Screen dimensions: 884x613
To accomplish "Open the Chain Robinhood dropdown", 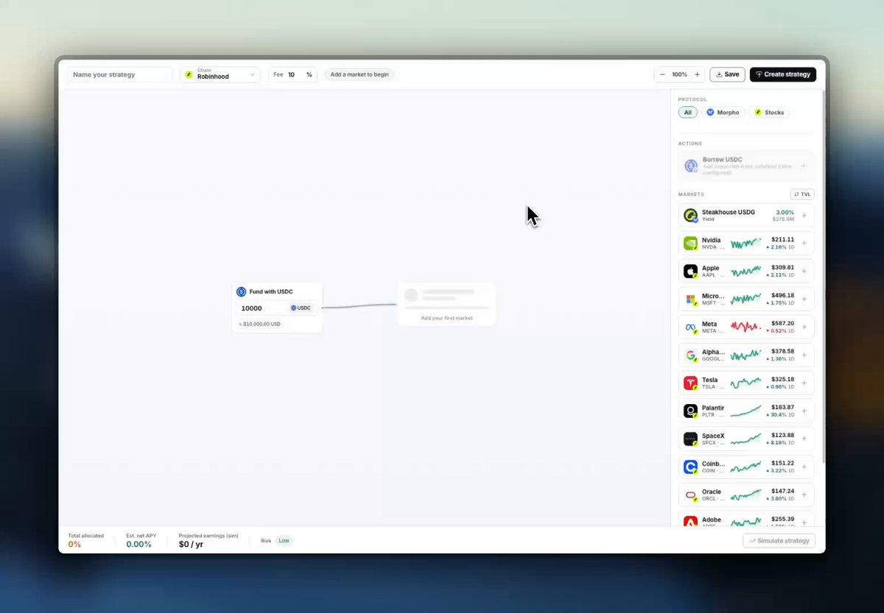I will coord(220,74).
